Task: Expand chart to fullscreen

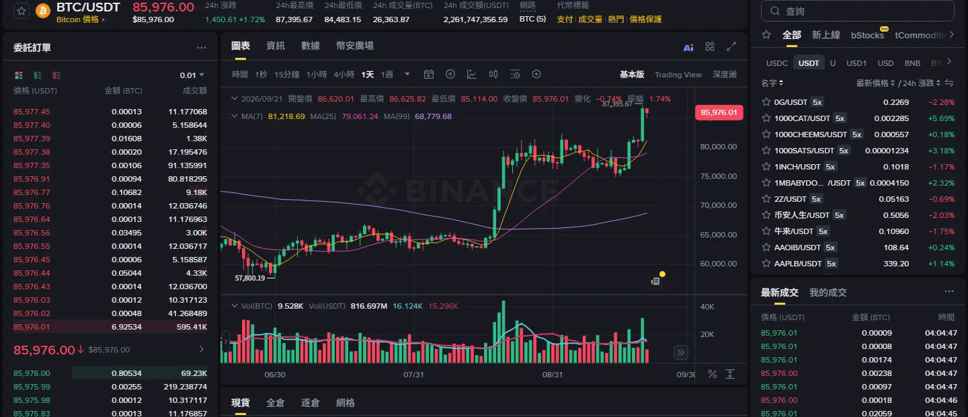Action: [x=731, y=46]
